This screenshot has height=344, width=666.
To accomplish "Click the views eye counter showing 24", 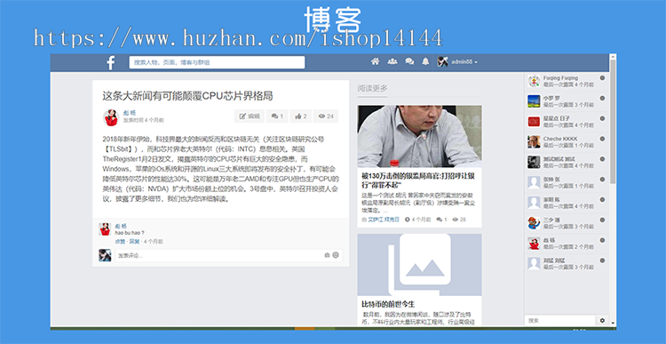I will coord(326,116).
